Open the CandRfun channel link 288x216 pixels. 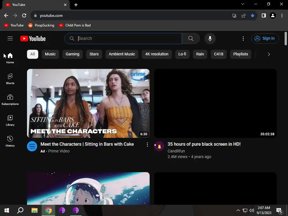click(176, 151)
